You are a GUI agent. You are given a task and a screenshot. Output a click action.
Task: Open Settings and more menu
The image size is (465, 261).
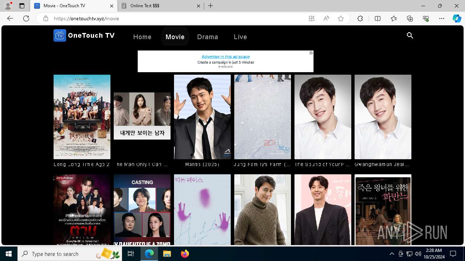442,18
